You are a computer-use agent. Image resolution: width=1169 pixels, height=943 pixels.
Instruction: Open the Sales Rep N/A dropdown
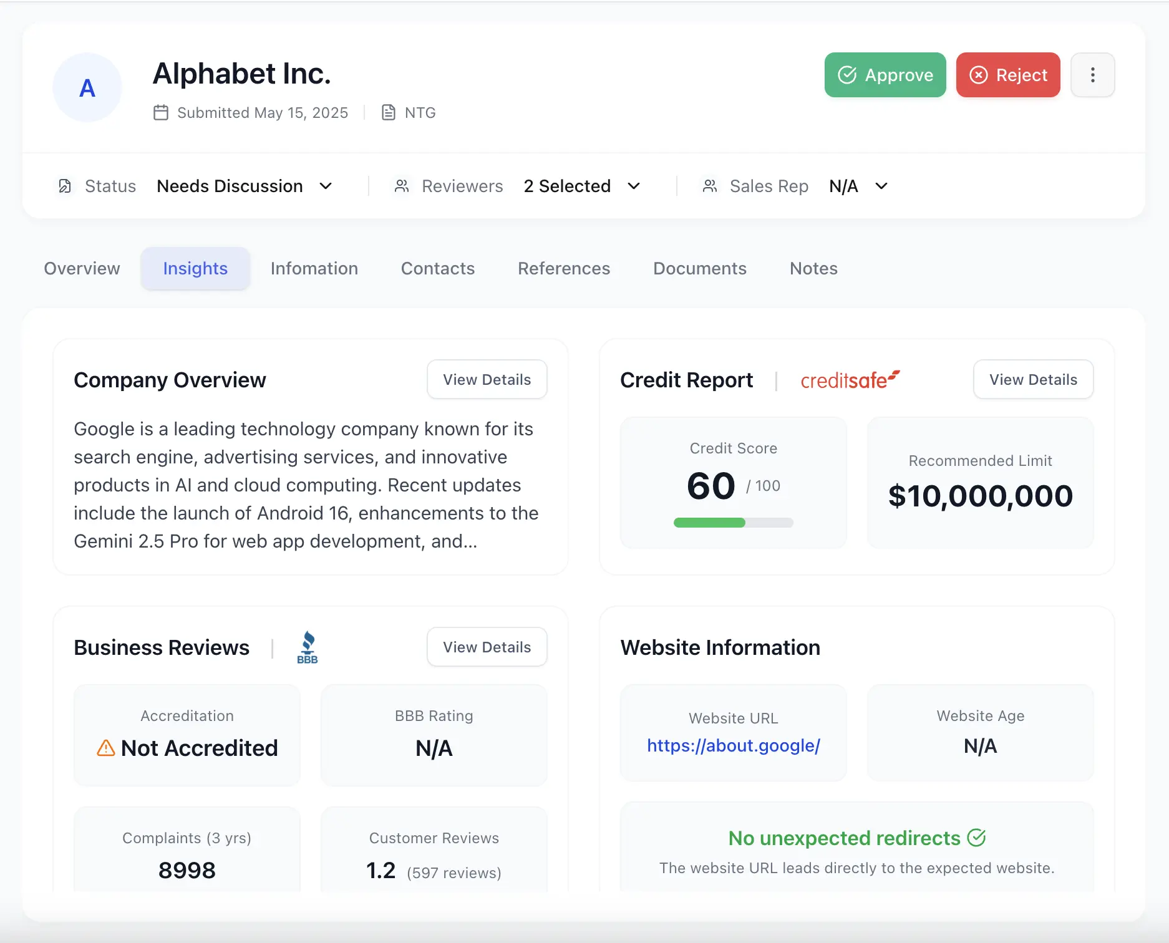tap(859, 186)
